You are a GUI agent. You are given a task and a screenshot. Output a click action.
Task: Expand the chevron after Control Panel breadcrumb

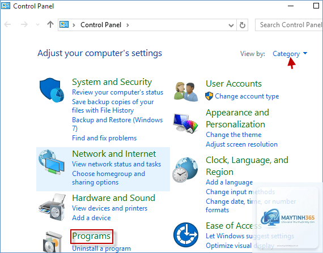tap(127, 25)
